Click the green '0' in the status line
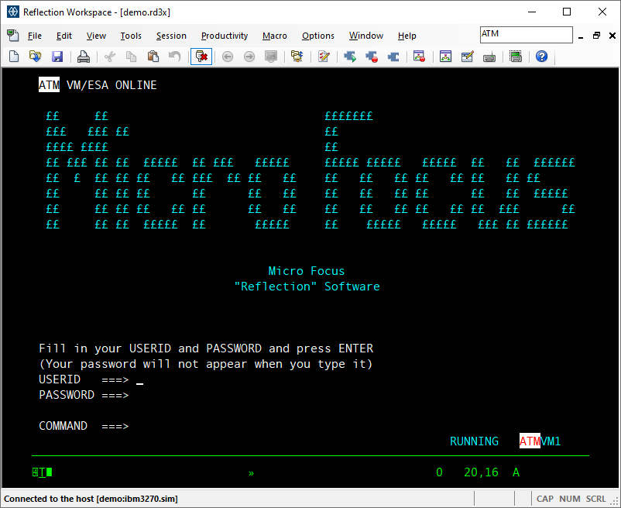621x508 pixels. (x=439, y=472)
